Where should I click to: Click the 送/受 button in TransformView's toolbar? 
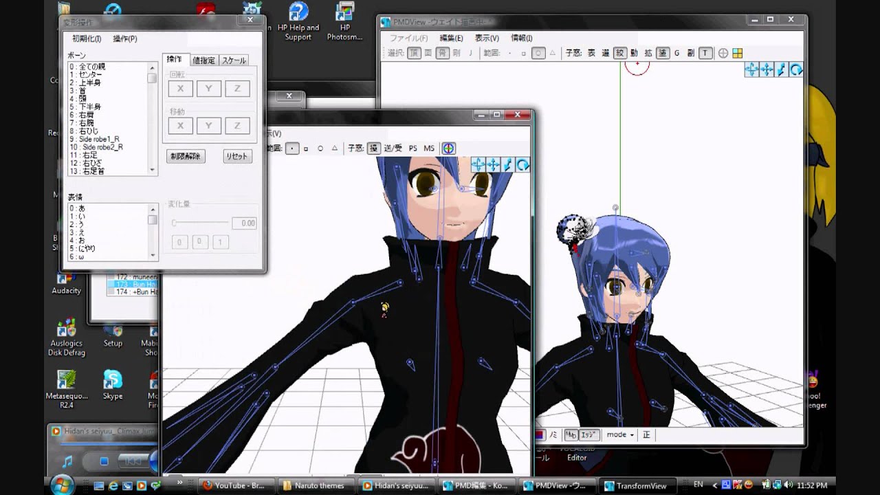(393, 148)
